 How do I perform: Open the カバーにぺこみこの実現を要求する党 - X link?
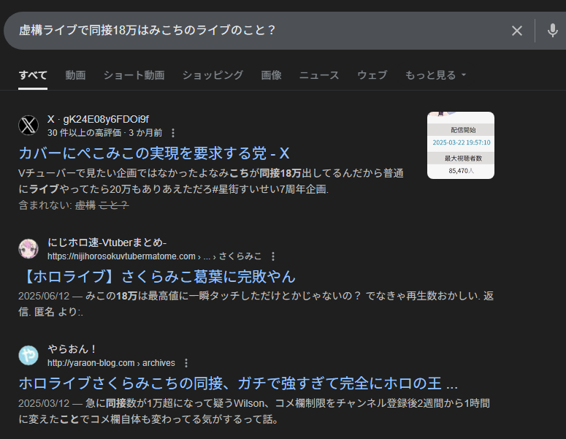154,153
